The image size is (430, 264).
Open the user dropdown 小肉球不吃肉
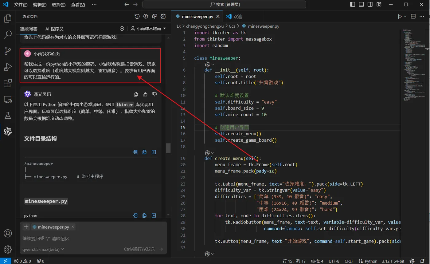click(148, 29)
